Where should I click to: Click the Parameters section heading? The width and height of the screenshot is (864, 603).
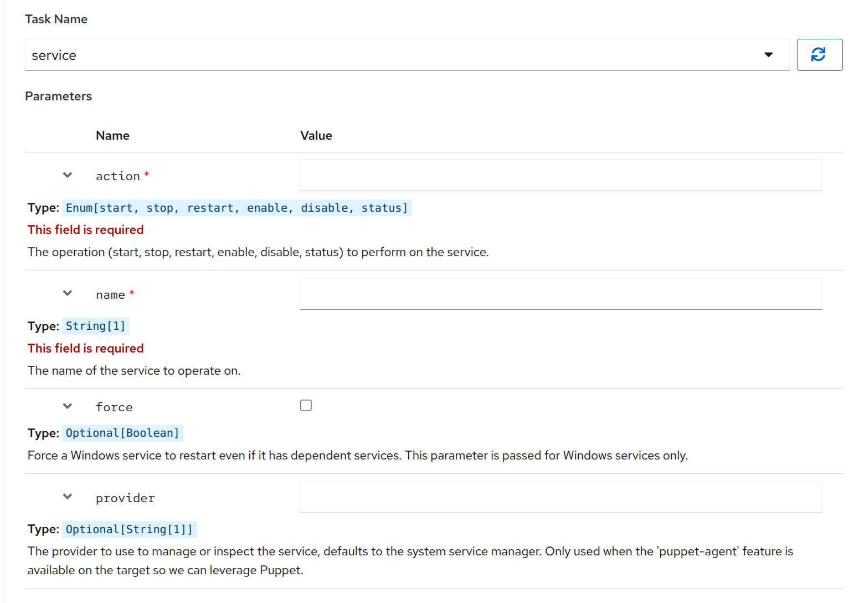click(58, 96)
